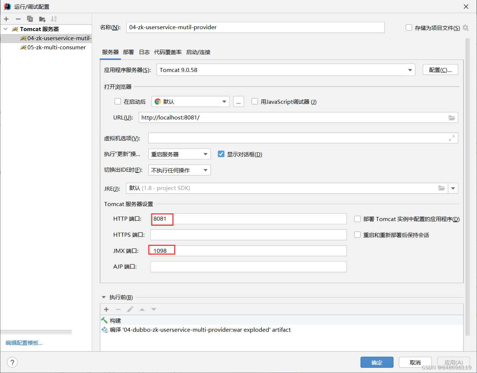Click the IntelliJ logo in title bar
Viewport: 477px width, 373px height.
tap(7, 7)
